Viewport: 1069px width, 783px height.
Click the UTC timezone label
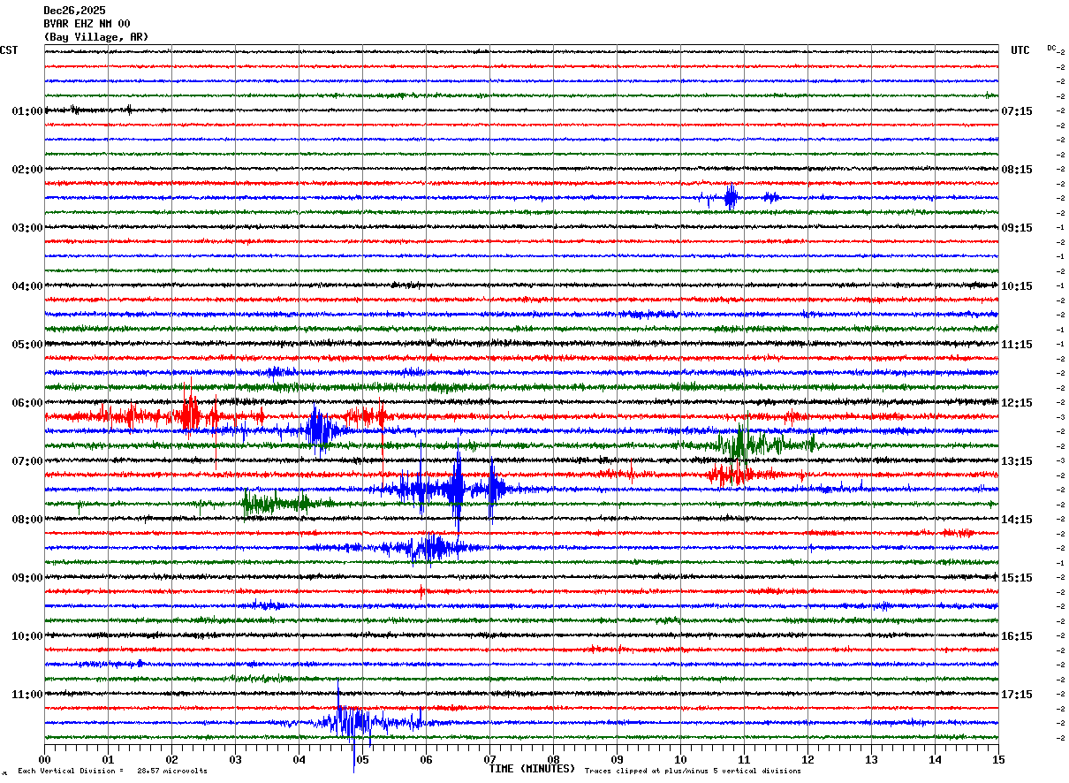(1020, 50)
